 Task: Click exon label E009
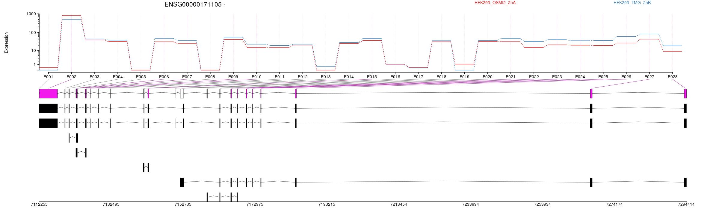[x=233, y=77]
